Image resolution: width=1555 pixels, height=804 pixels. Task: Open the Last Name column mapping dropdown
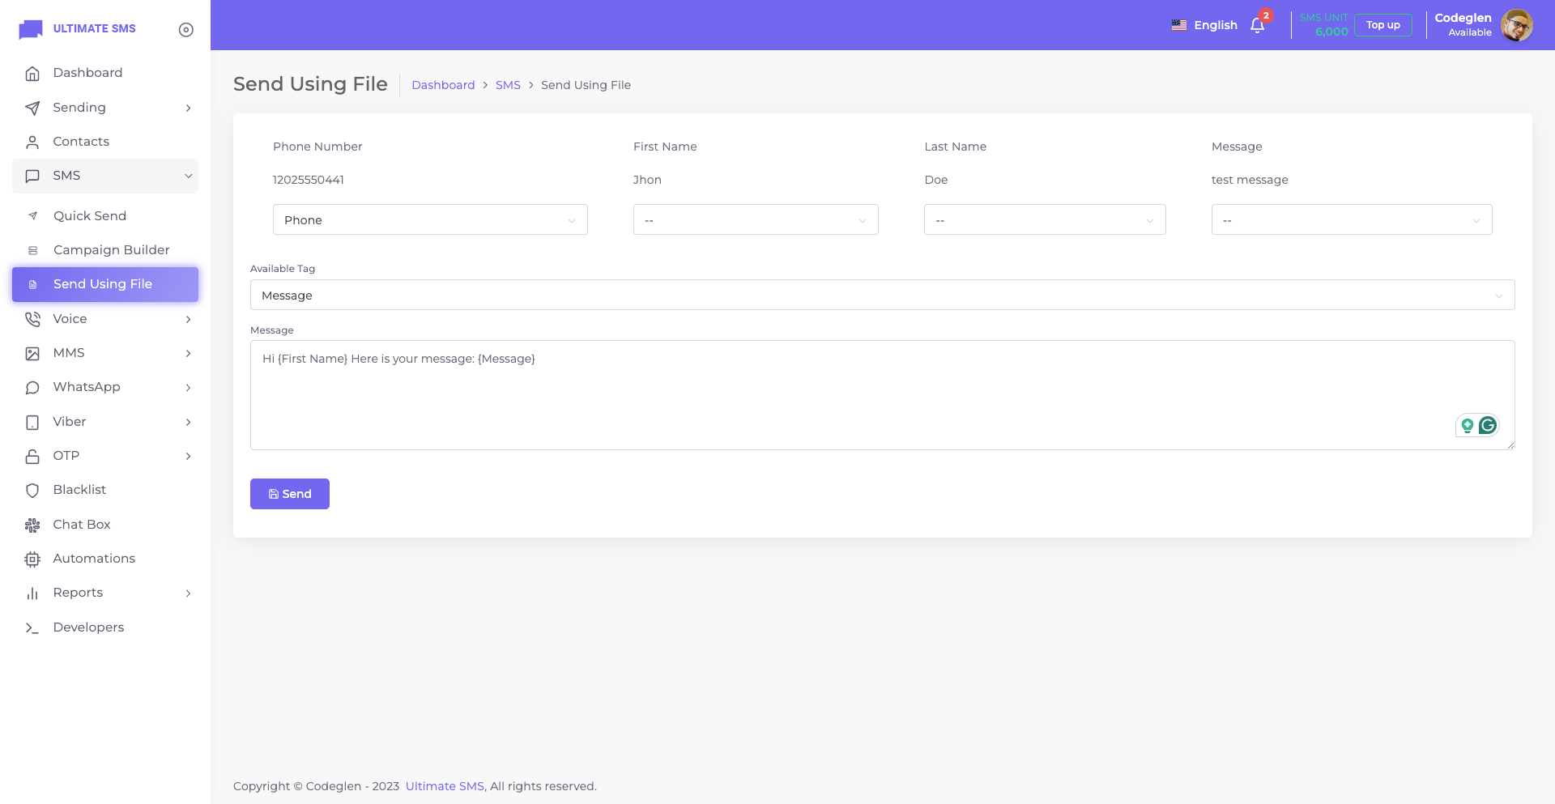pos(1045,219)
